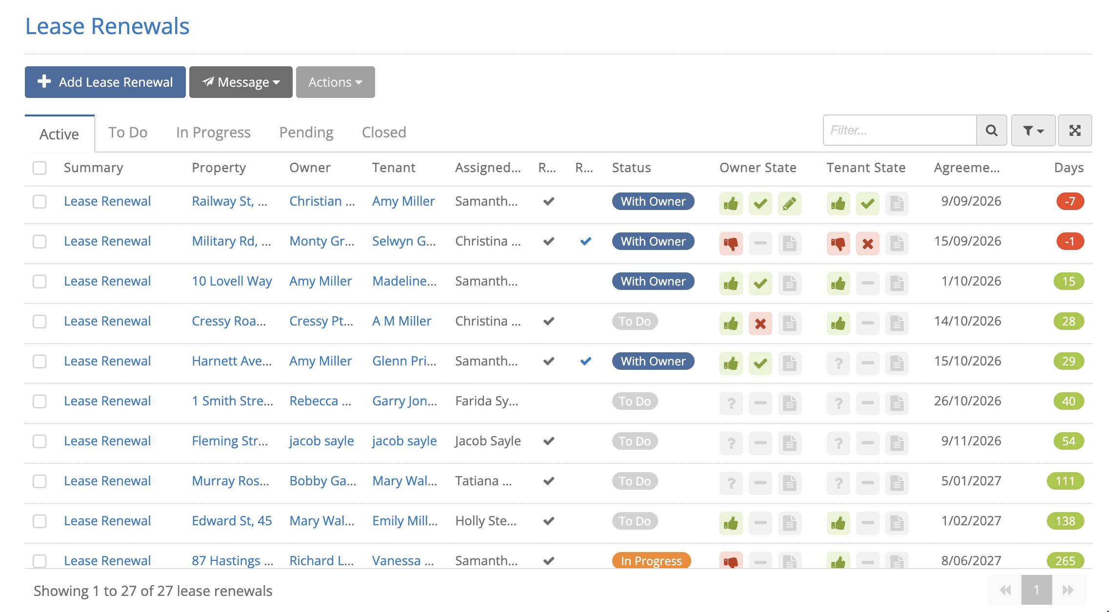Viewport: 1120px width, 612px height.
Task: Click owner checkmark icon in 10 Lovell Way row
Action: [x=760, y=284]
